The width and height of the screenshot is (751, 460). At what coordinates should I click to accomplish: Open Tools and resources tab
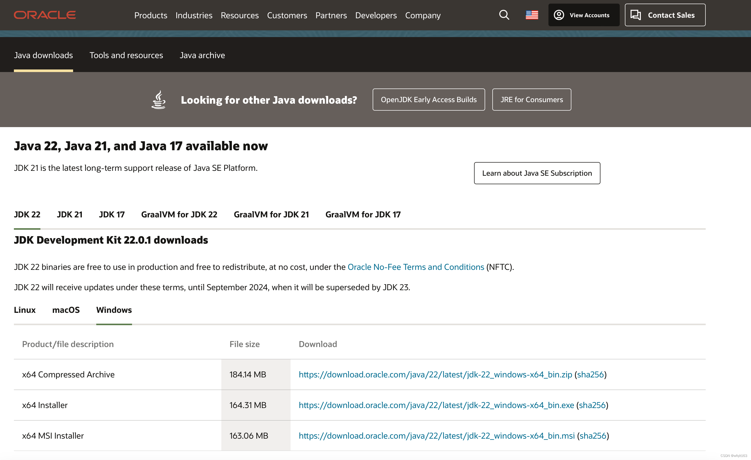pos(126,55)
